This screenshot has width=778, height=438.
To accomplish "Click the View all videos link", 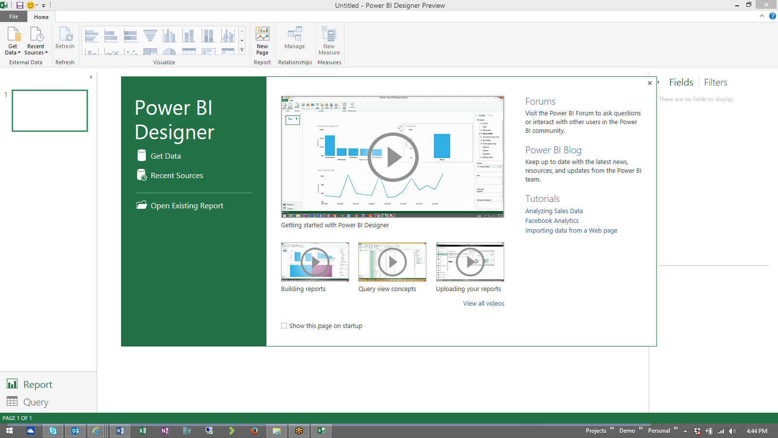I will 484,303.
